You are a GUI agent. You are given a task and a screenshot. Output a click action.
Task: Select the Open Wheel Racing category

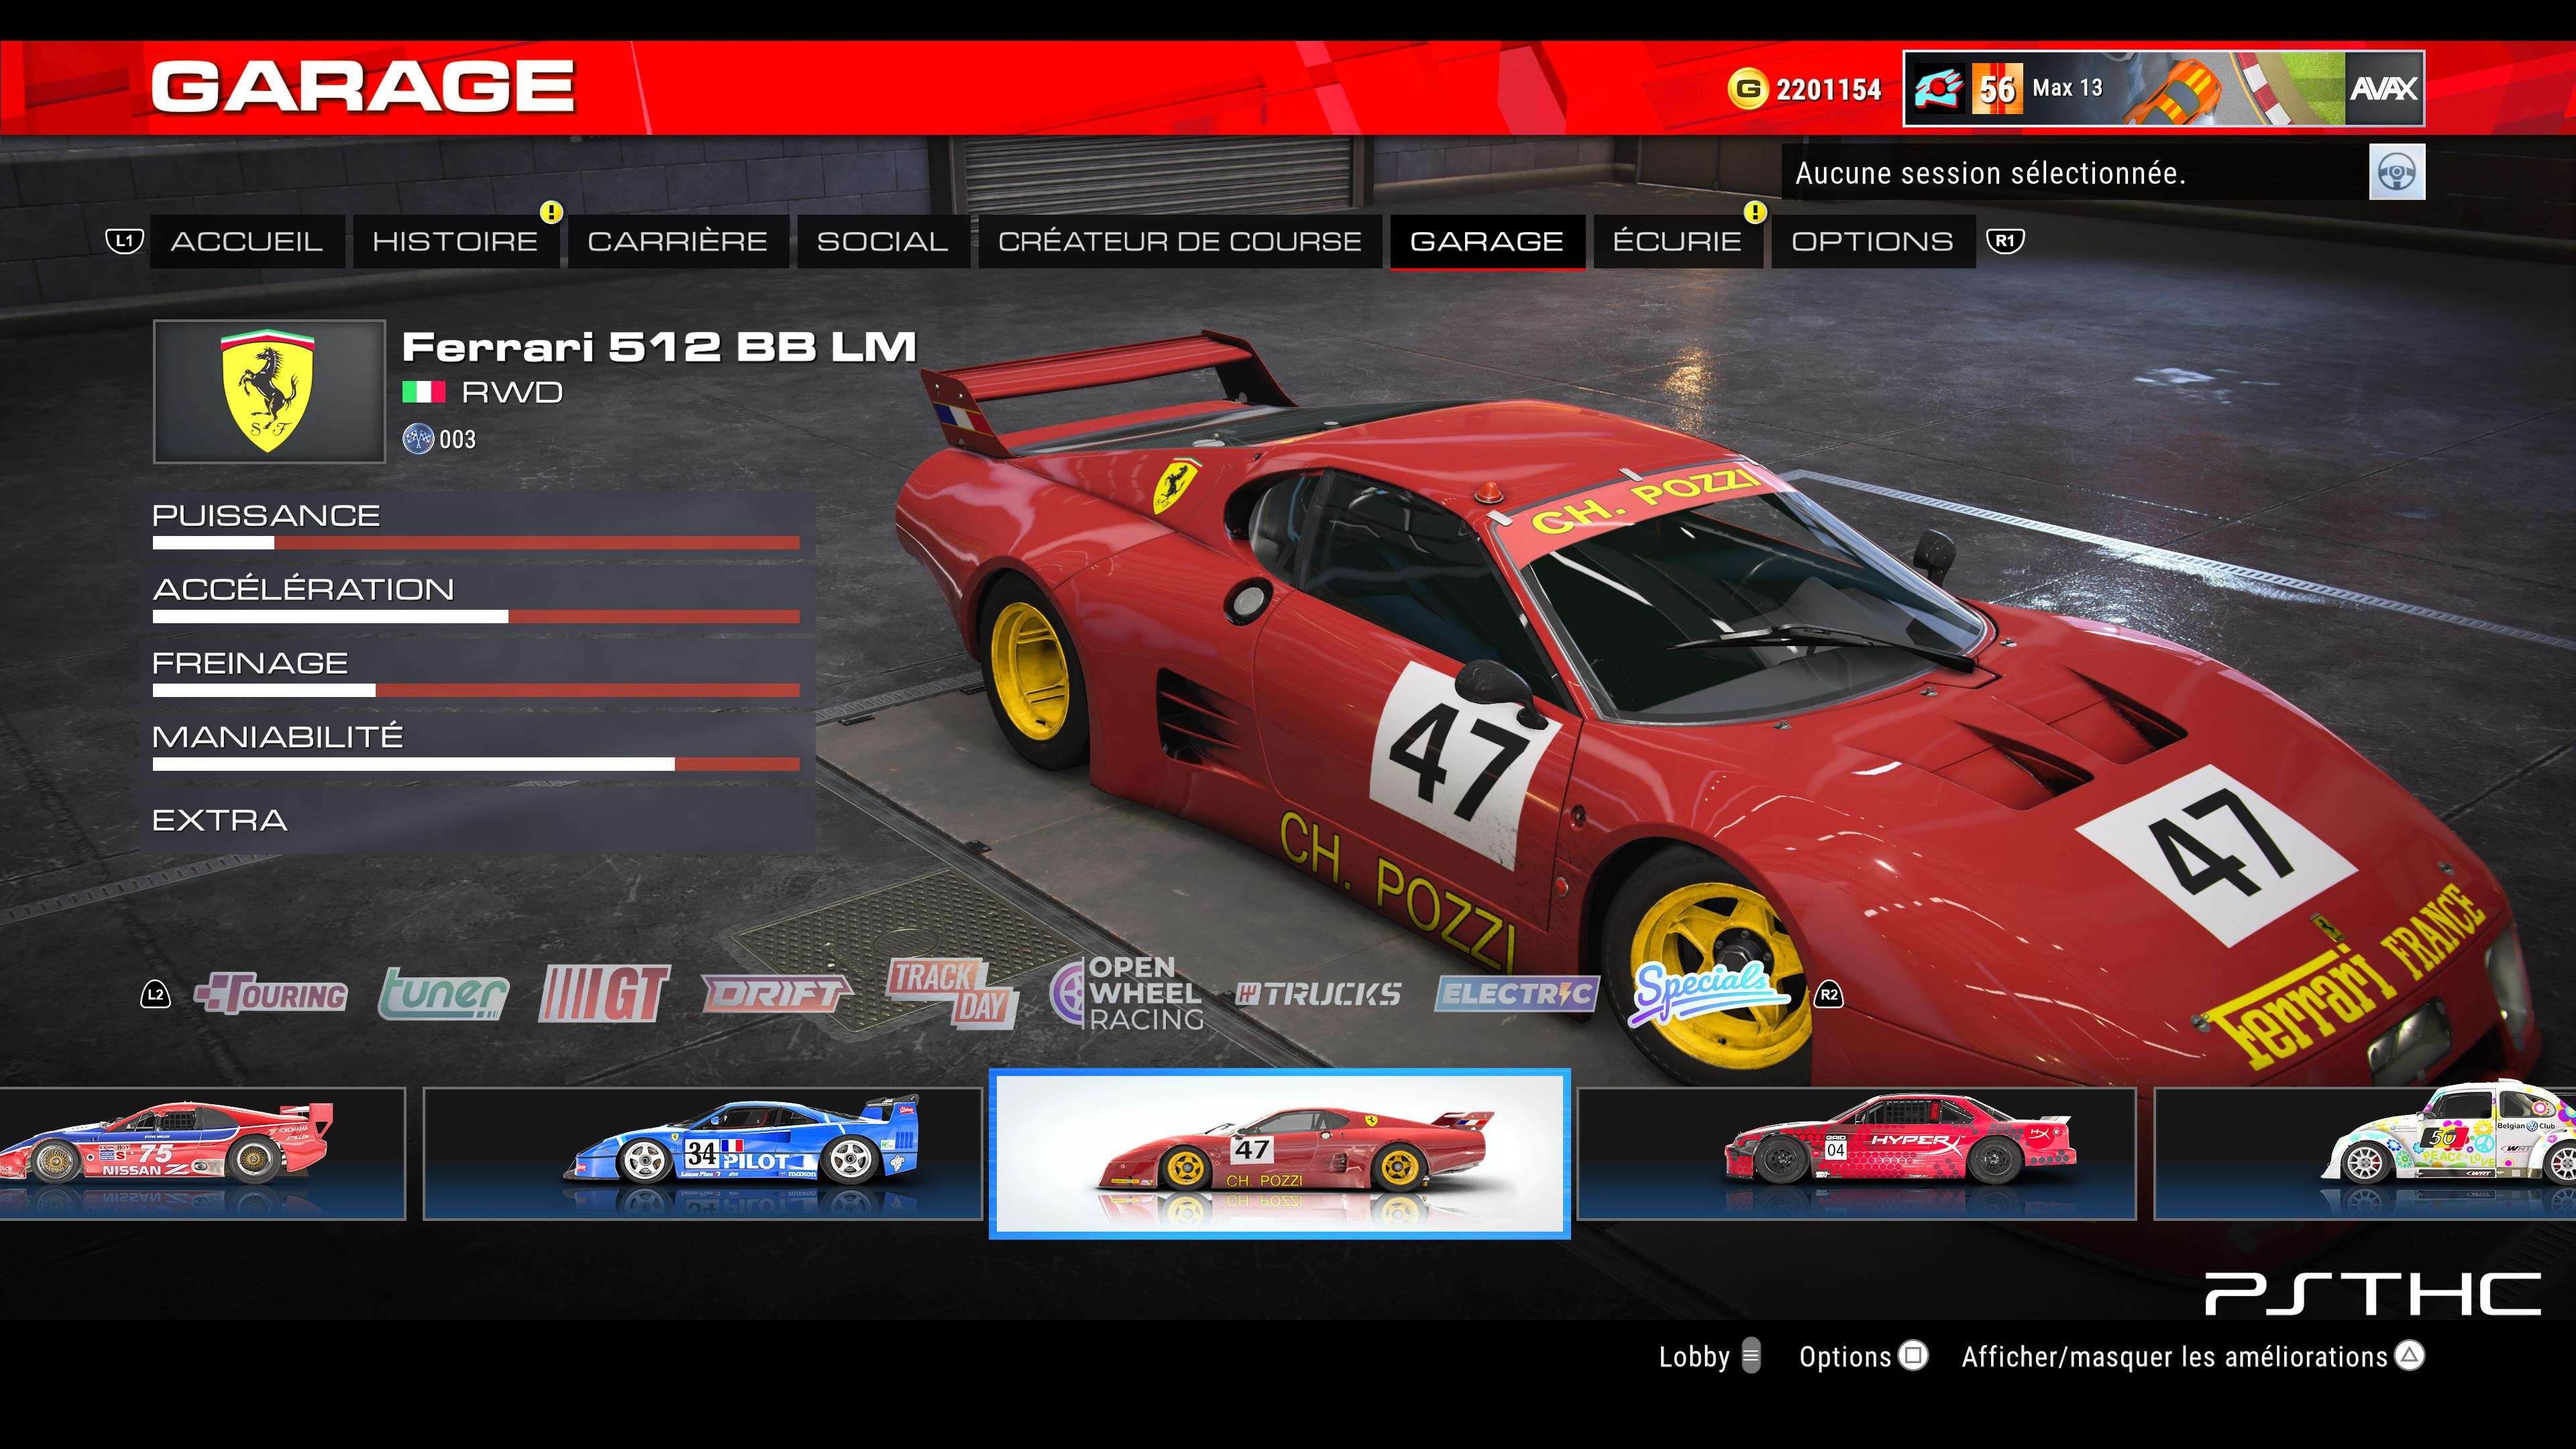point(1127,994)
